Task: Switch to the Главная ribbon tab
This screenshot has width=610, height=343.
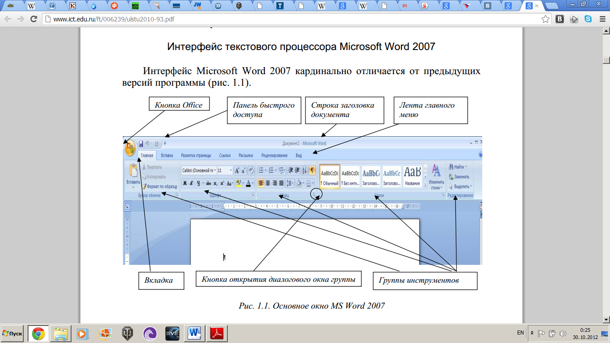Action: tap(147, 155)
